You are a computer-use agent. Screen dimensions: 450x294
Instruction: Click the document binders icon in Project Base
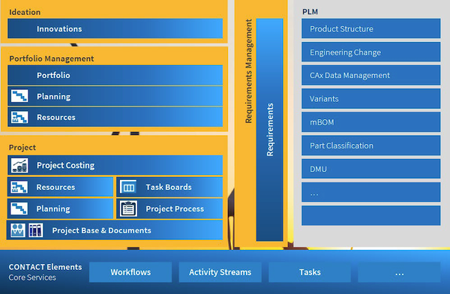coord(35,230)
